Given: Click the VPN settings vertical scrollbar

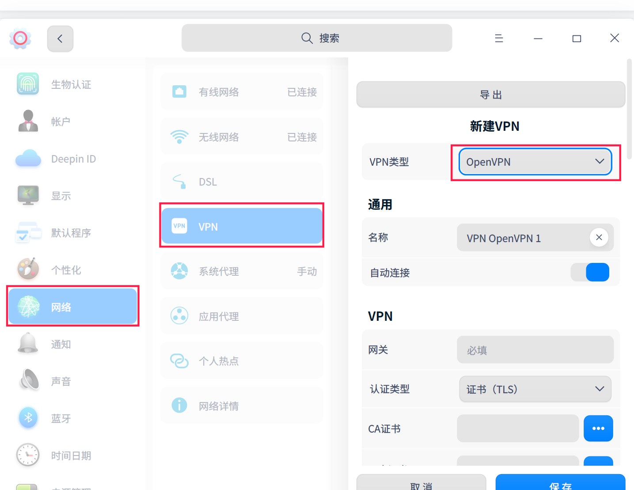Looking at the screenshot, I should (x=630, y=109).
